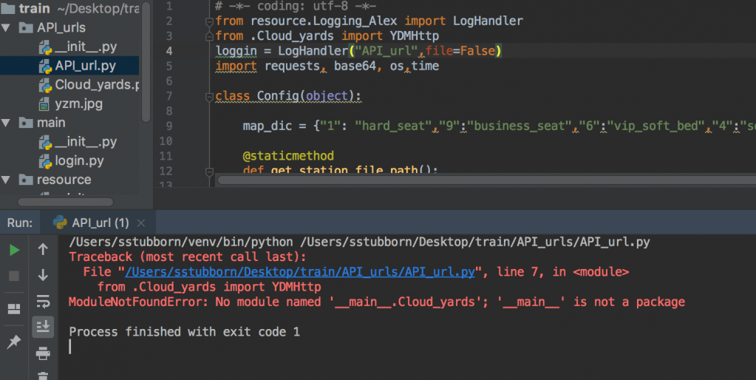Fold the Config class at gutter marker

point(211,97)
